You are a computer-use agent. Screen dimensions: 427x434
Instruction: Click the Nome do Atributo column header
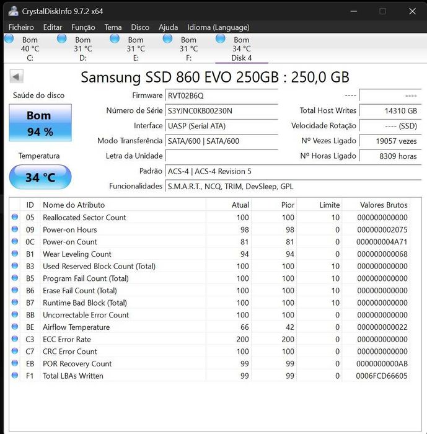pos(123,205)
